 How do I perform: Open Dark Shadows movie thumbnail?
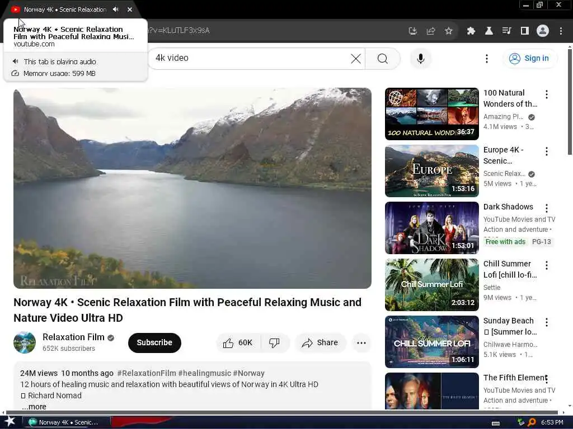(431, 228)
